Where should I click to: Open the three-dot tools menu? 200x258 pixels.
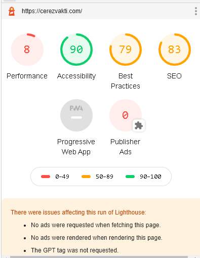[x=196, y=11]
